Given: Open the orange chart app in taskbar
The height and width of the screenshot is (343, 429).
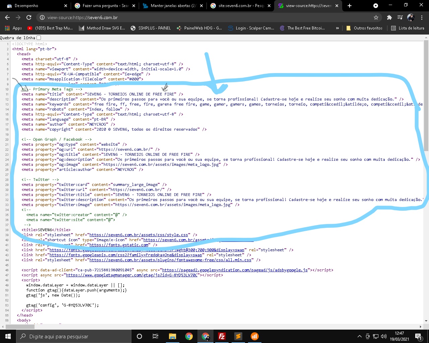Looking at the screenshot, I should (255, 336).
